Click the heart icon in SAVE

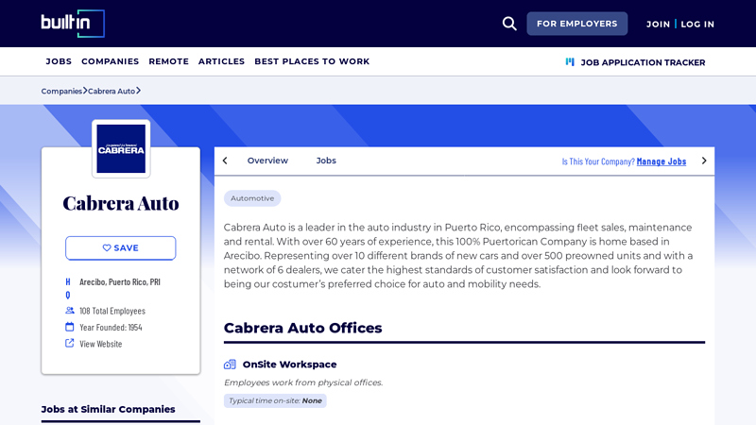tap(107, 247)
